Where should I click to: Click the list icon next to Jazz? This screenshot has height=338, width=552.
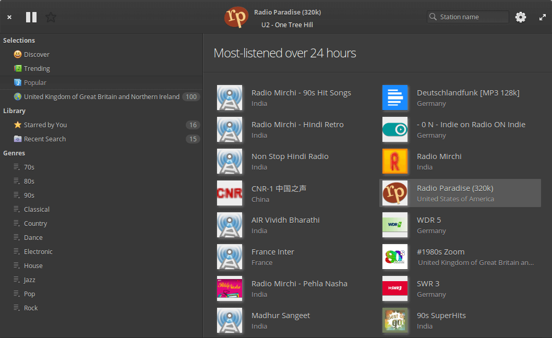(17, 280)
